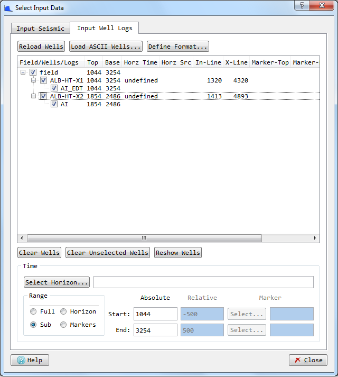338x377 pixels.
Task: Select the Markers range radio button
Action: pyautogui.click(x=63, y=325)
